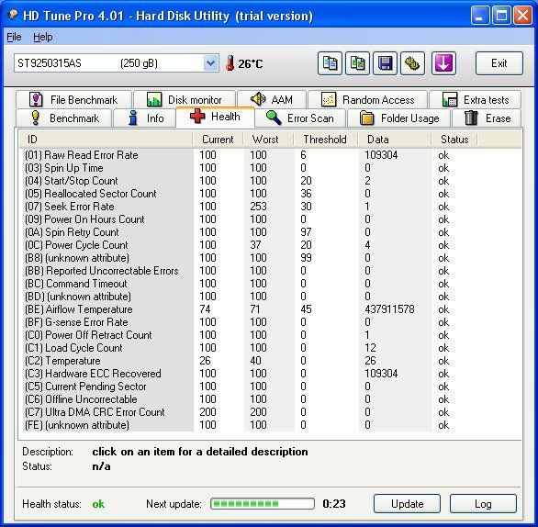Click the Next update progress bar
The image size is (538, 527).
click(263, 504)
